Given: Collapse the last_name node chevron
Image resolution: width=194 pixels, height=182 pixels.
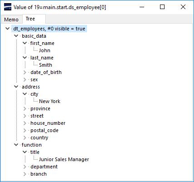Looking at the screenshot, I should coord(24,58).
